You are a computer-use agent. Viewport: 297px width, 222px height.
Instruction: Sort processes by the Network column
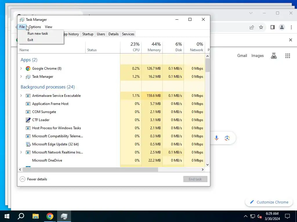click(x=194, y=47)
